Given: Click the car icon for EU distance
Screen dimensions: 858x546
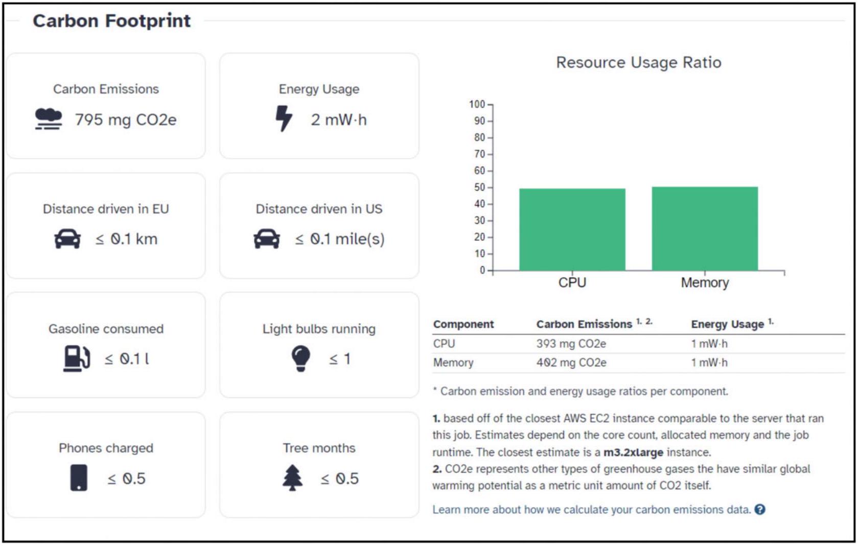Looking at the screenshot, I should (x=67, y=239).
